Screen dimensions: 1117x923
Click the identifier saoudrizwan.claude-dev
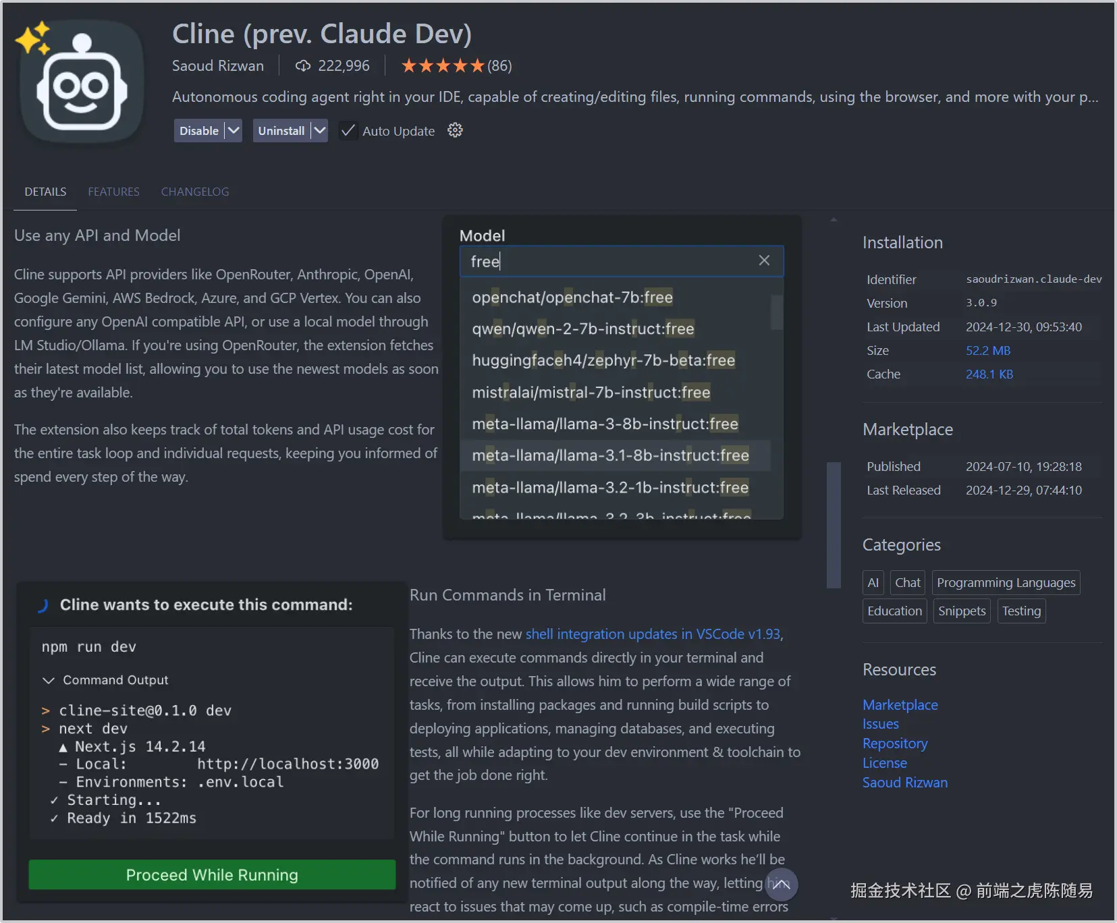(1034, 279)
